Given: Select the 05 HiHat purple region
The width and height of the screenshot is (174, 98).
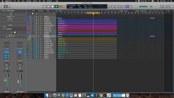Looking at the screenshot, I should [x=87, y=33].
